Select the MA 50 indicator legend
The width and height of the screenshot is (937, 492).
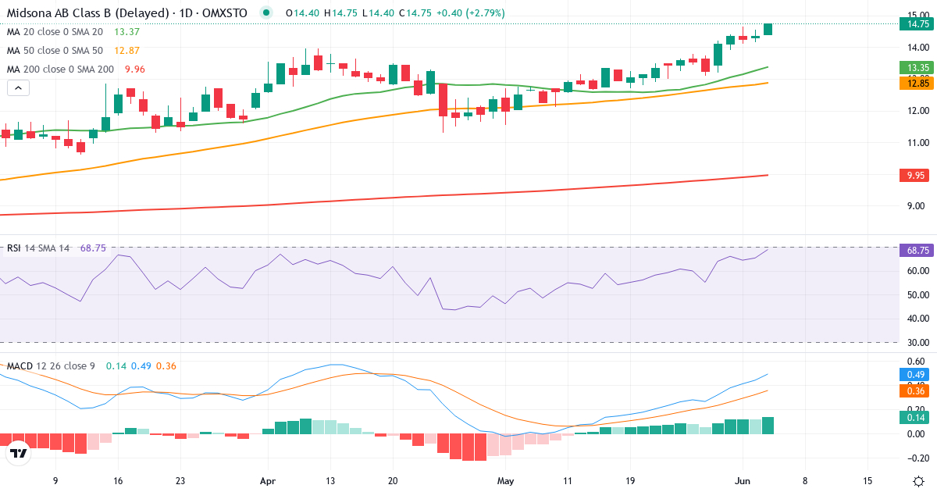pos(55,51)
